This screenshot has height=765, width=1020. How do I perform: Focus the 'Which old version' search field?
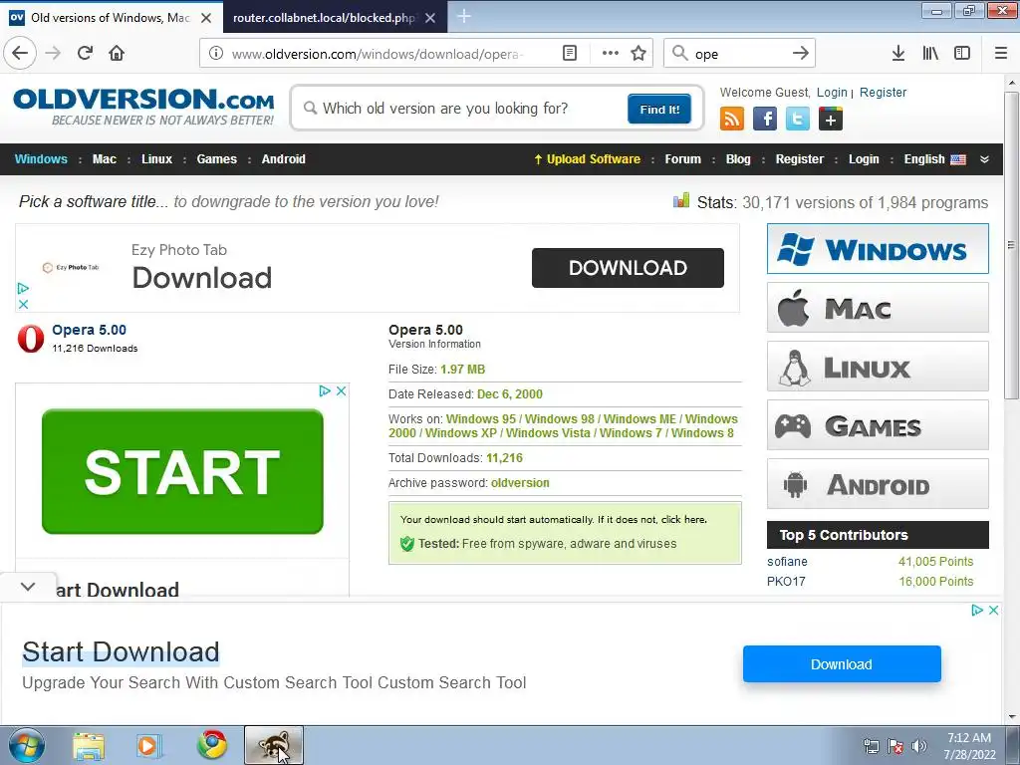[462, 108]
